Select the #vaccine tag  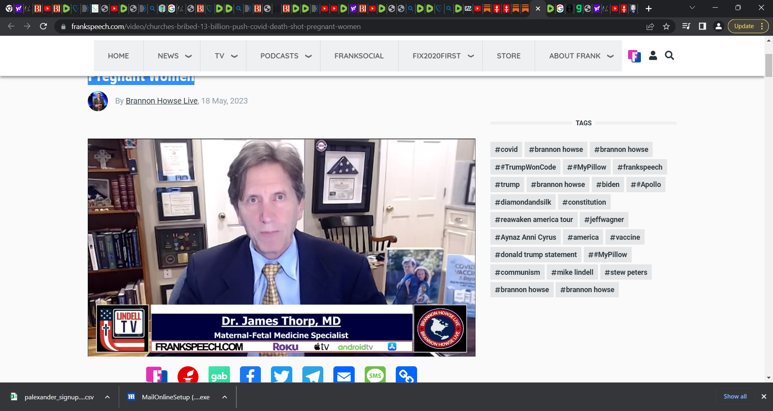[624, 237]
